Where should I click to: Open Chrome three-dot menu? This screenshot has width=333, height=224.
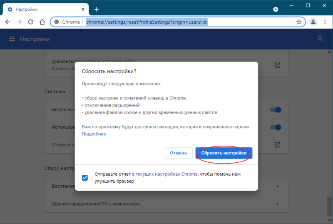pos(325,22)
